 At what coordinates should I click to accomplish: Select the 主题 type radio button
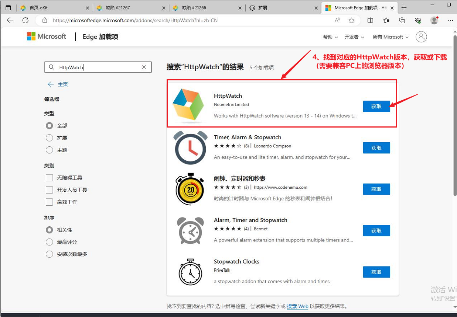(50, 150)
